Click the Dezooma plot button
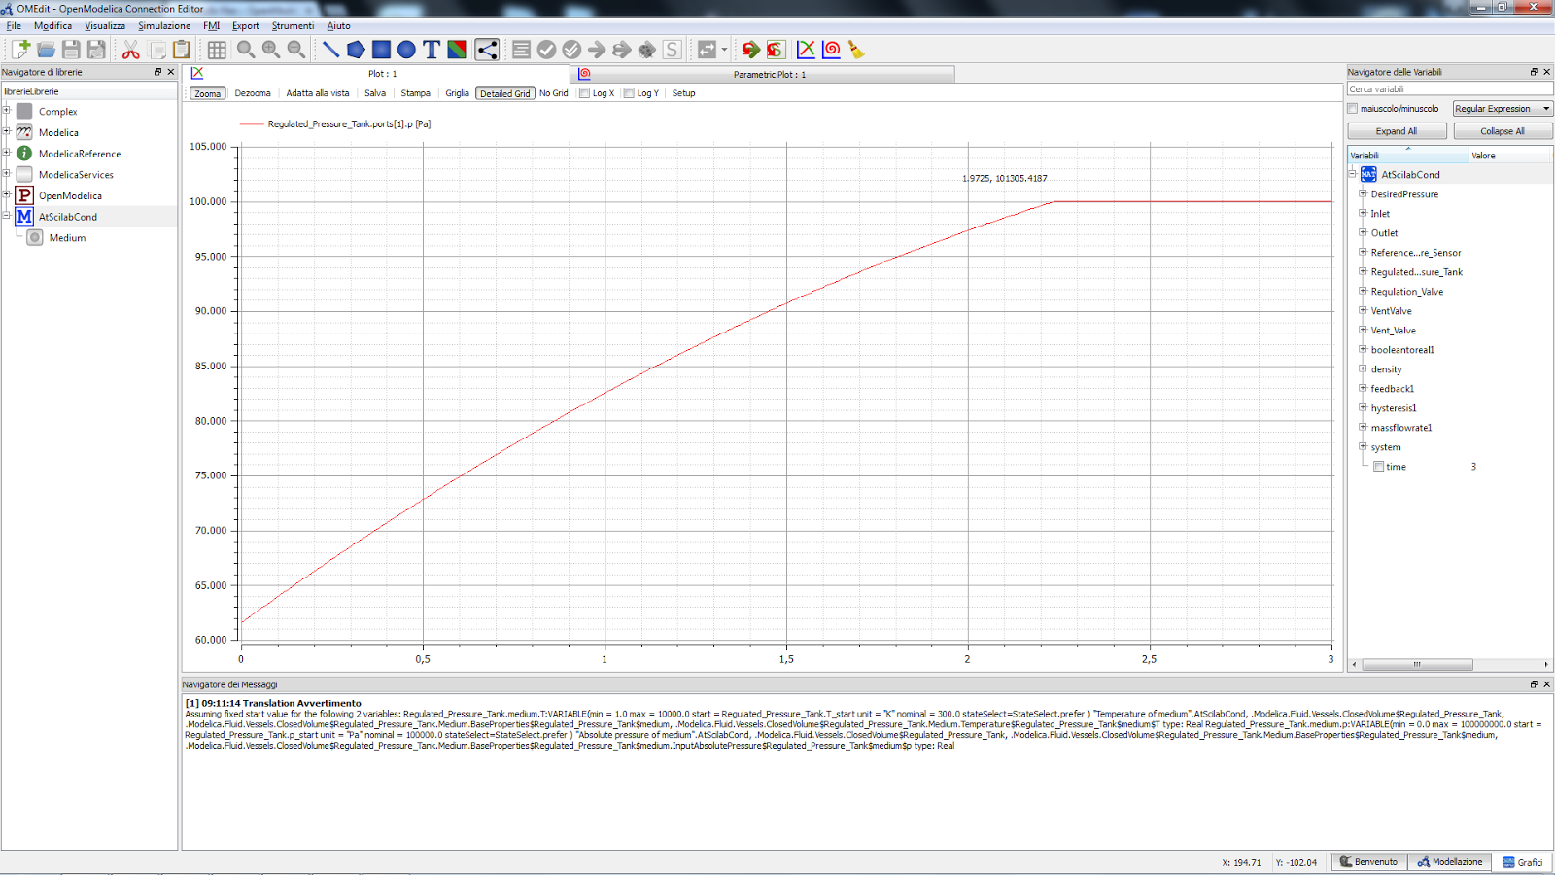 point(253,93)
